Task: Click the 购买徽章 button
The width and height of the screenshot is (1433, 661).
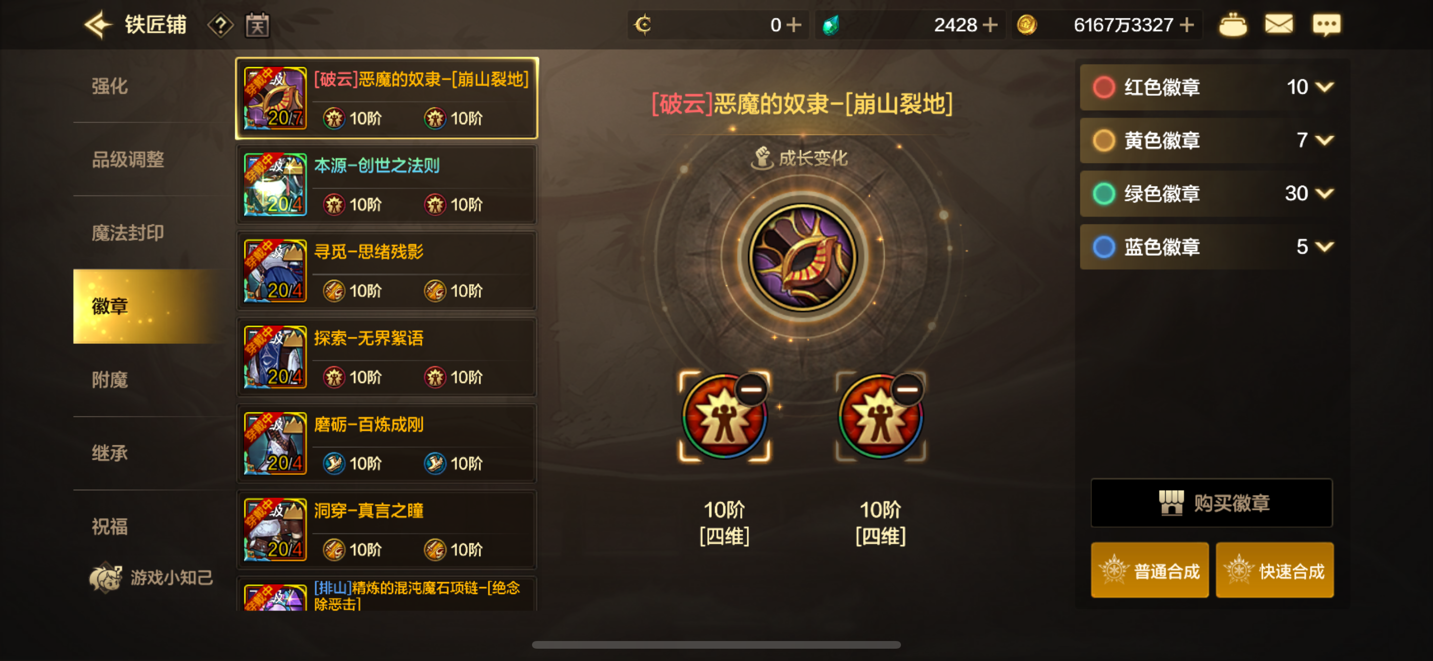Action: click(1212, 503)
